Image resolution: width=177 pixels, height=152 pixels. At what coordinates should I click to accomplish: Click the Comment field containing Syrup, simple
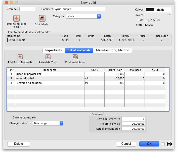point(79,9)
